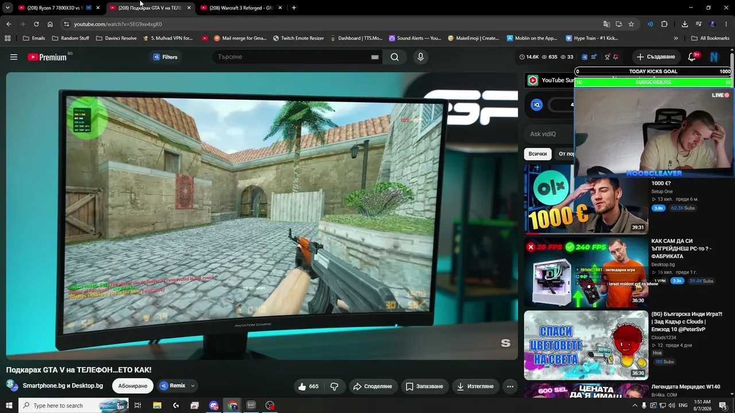The width and height of the screenshot is (735, 413).
Task: Click the Ask vidIQ input field
Action: (x=548, y=134)
